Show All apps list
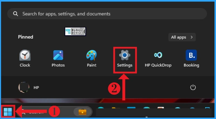Viewport: 216px width, 119px height. (x=182, y=37)
